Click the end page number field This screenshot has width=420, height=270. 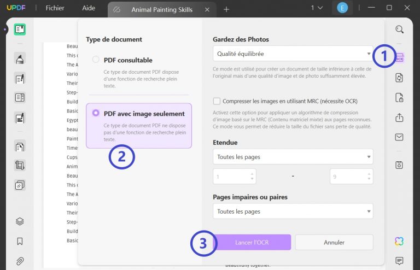point(348,177)
